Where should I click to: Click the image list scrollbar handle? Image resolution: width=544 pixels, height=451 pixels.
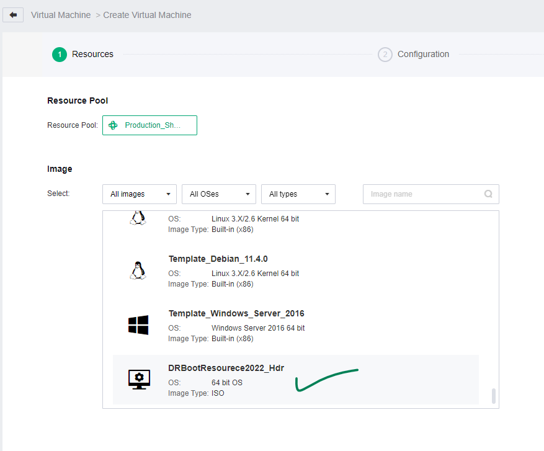[x=494, y=396]
